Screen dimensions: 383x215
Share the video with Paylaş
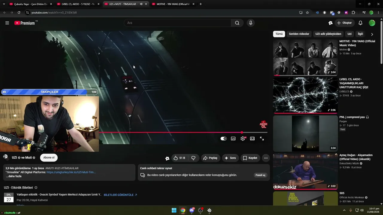(210, 158)
